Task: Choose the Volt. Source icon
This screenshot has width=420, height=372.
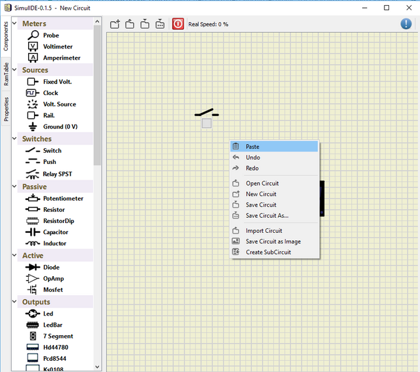Action: coord(33,104)
